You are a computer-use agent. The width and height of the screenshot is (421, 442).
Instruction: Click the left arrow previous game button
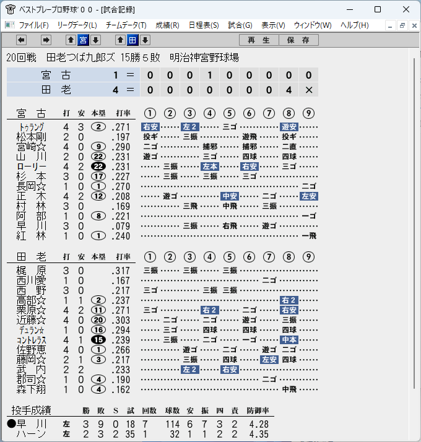click(x=21, y=40)
